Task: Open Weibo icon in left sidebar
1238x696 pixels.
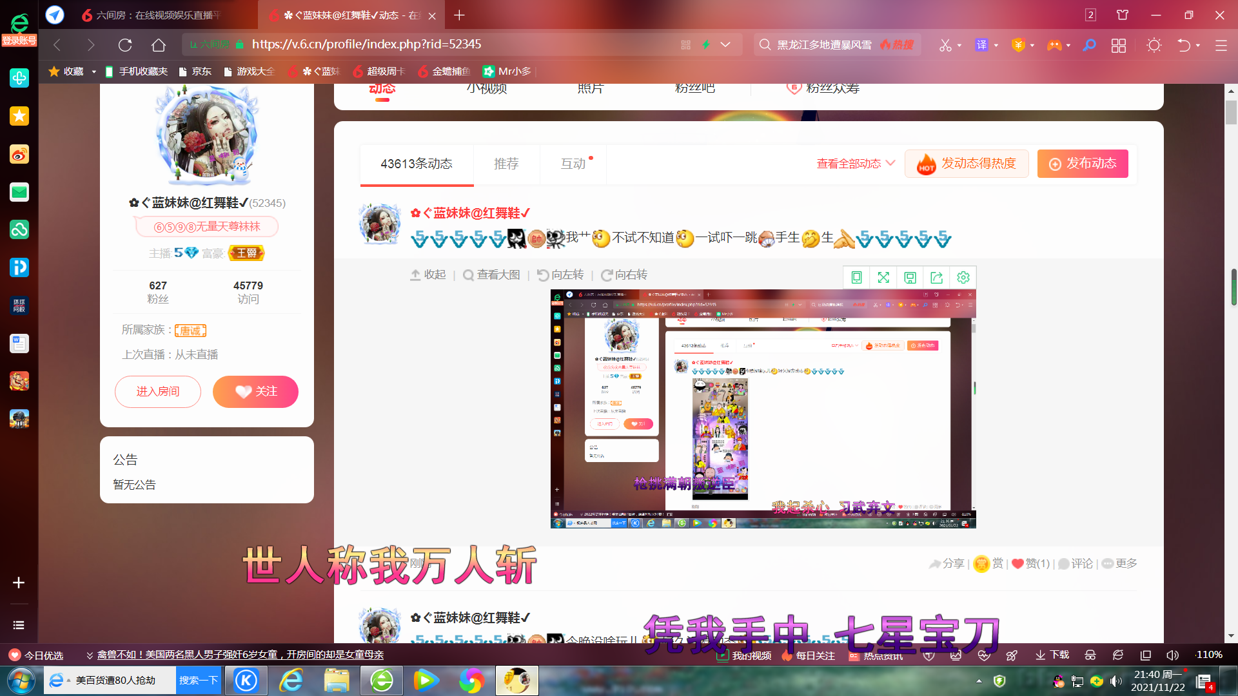Action: (19, 154)
